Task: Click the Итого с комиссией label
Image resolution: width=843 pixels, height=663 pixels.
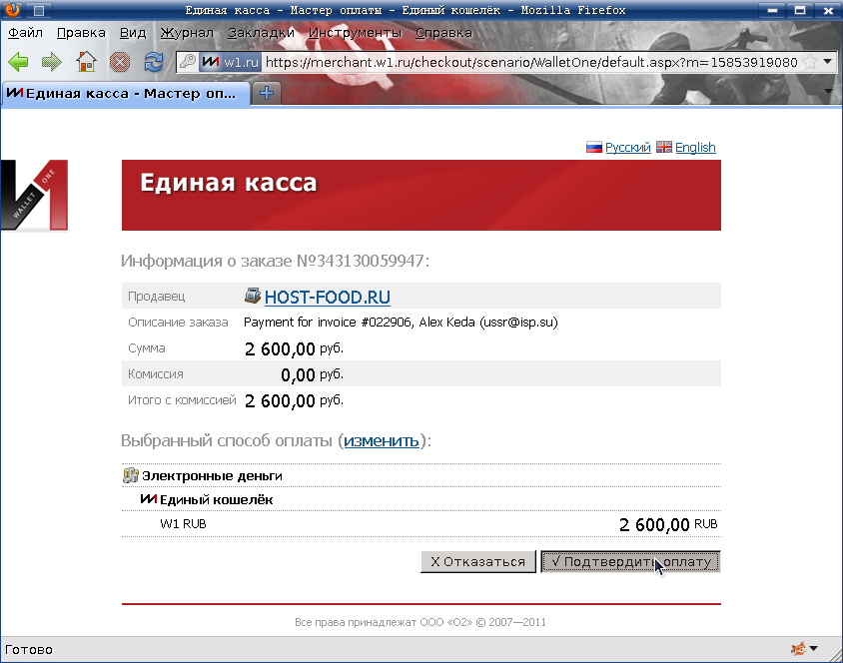Action: click(182, 400)
